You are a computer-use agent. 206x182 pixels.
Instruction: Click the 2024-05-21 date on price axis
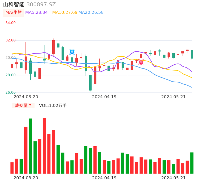pyautogui.click(x=173, y=97)
